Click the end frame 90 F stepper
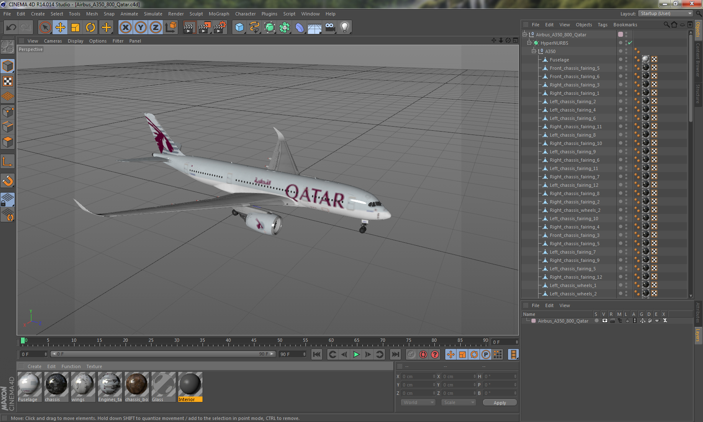Viewport: 703px width, 422px height. (304, 354)
